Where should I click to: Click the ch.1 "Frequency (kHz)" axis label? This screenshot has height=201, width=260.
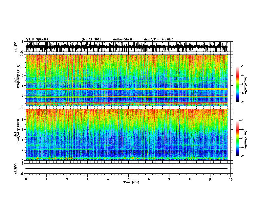coord(18,76)
